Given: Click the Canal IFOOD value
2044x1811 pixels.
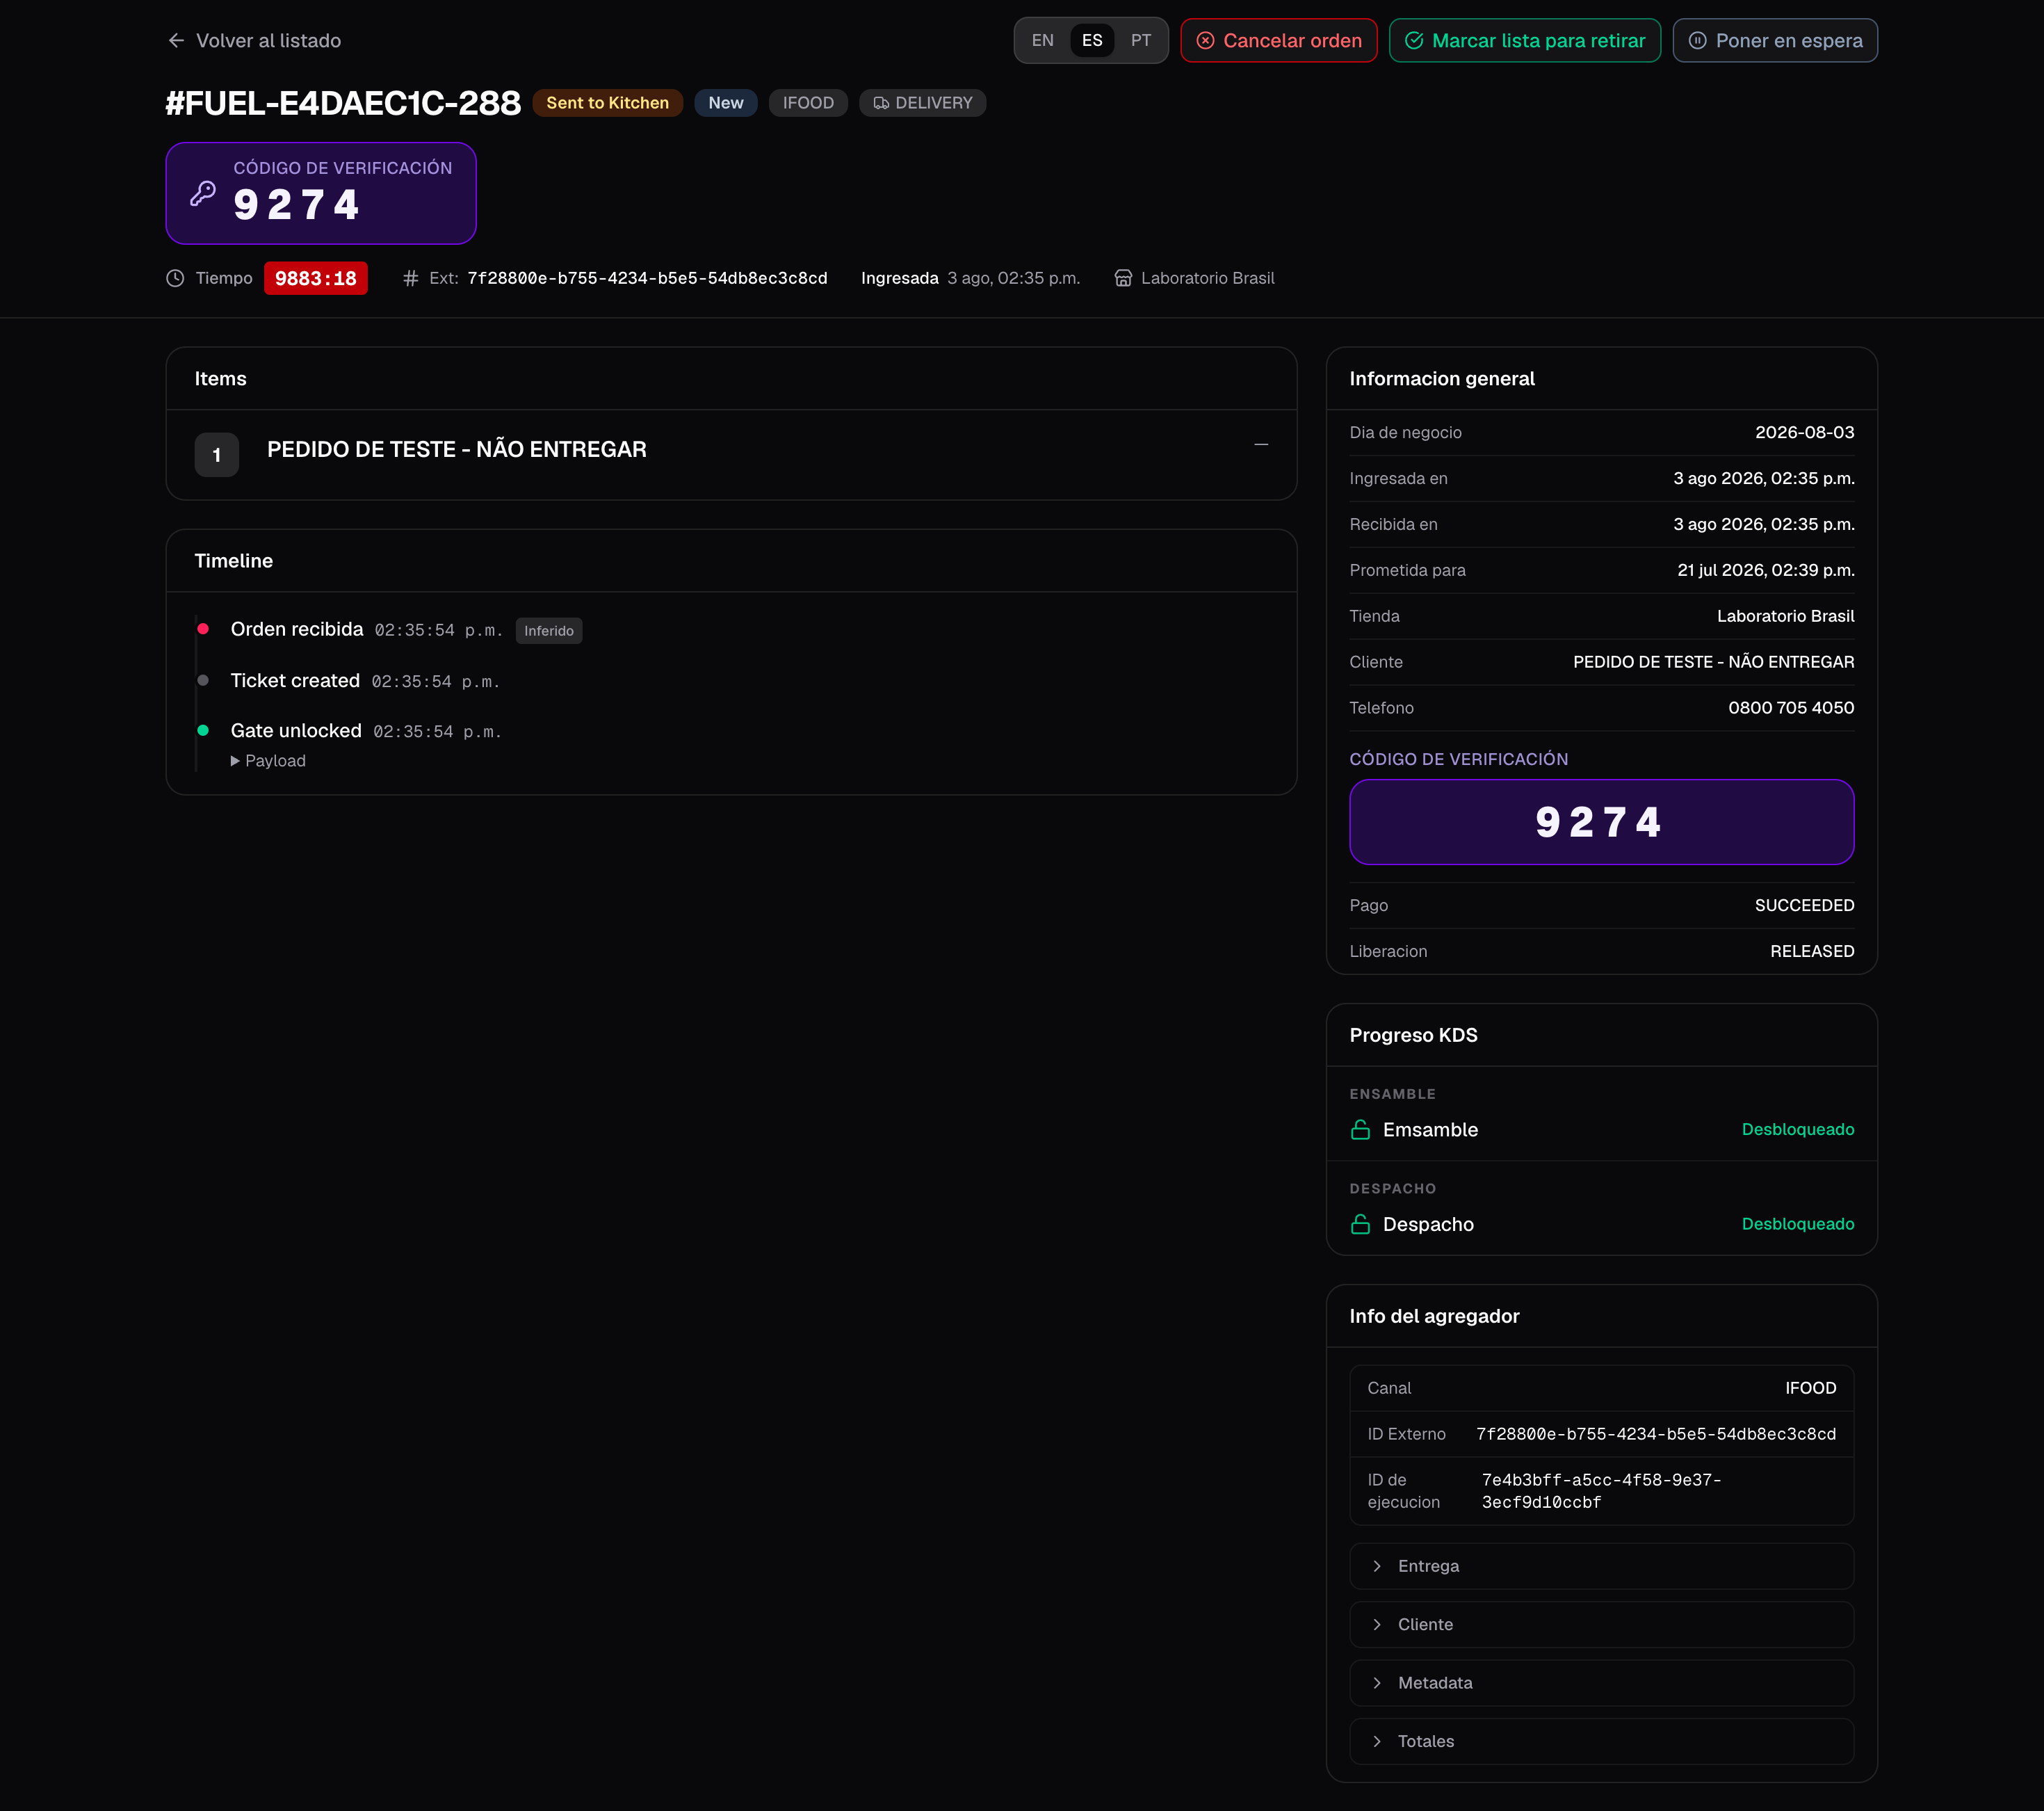Looking at the screenshot, I should (1810, 1387).
